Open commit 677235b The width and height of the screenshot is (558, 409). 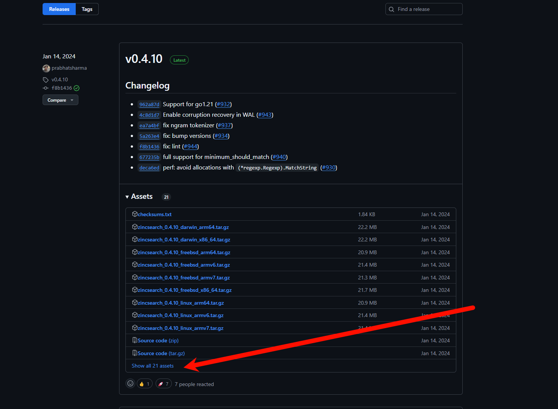coord(149,157)
